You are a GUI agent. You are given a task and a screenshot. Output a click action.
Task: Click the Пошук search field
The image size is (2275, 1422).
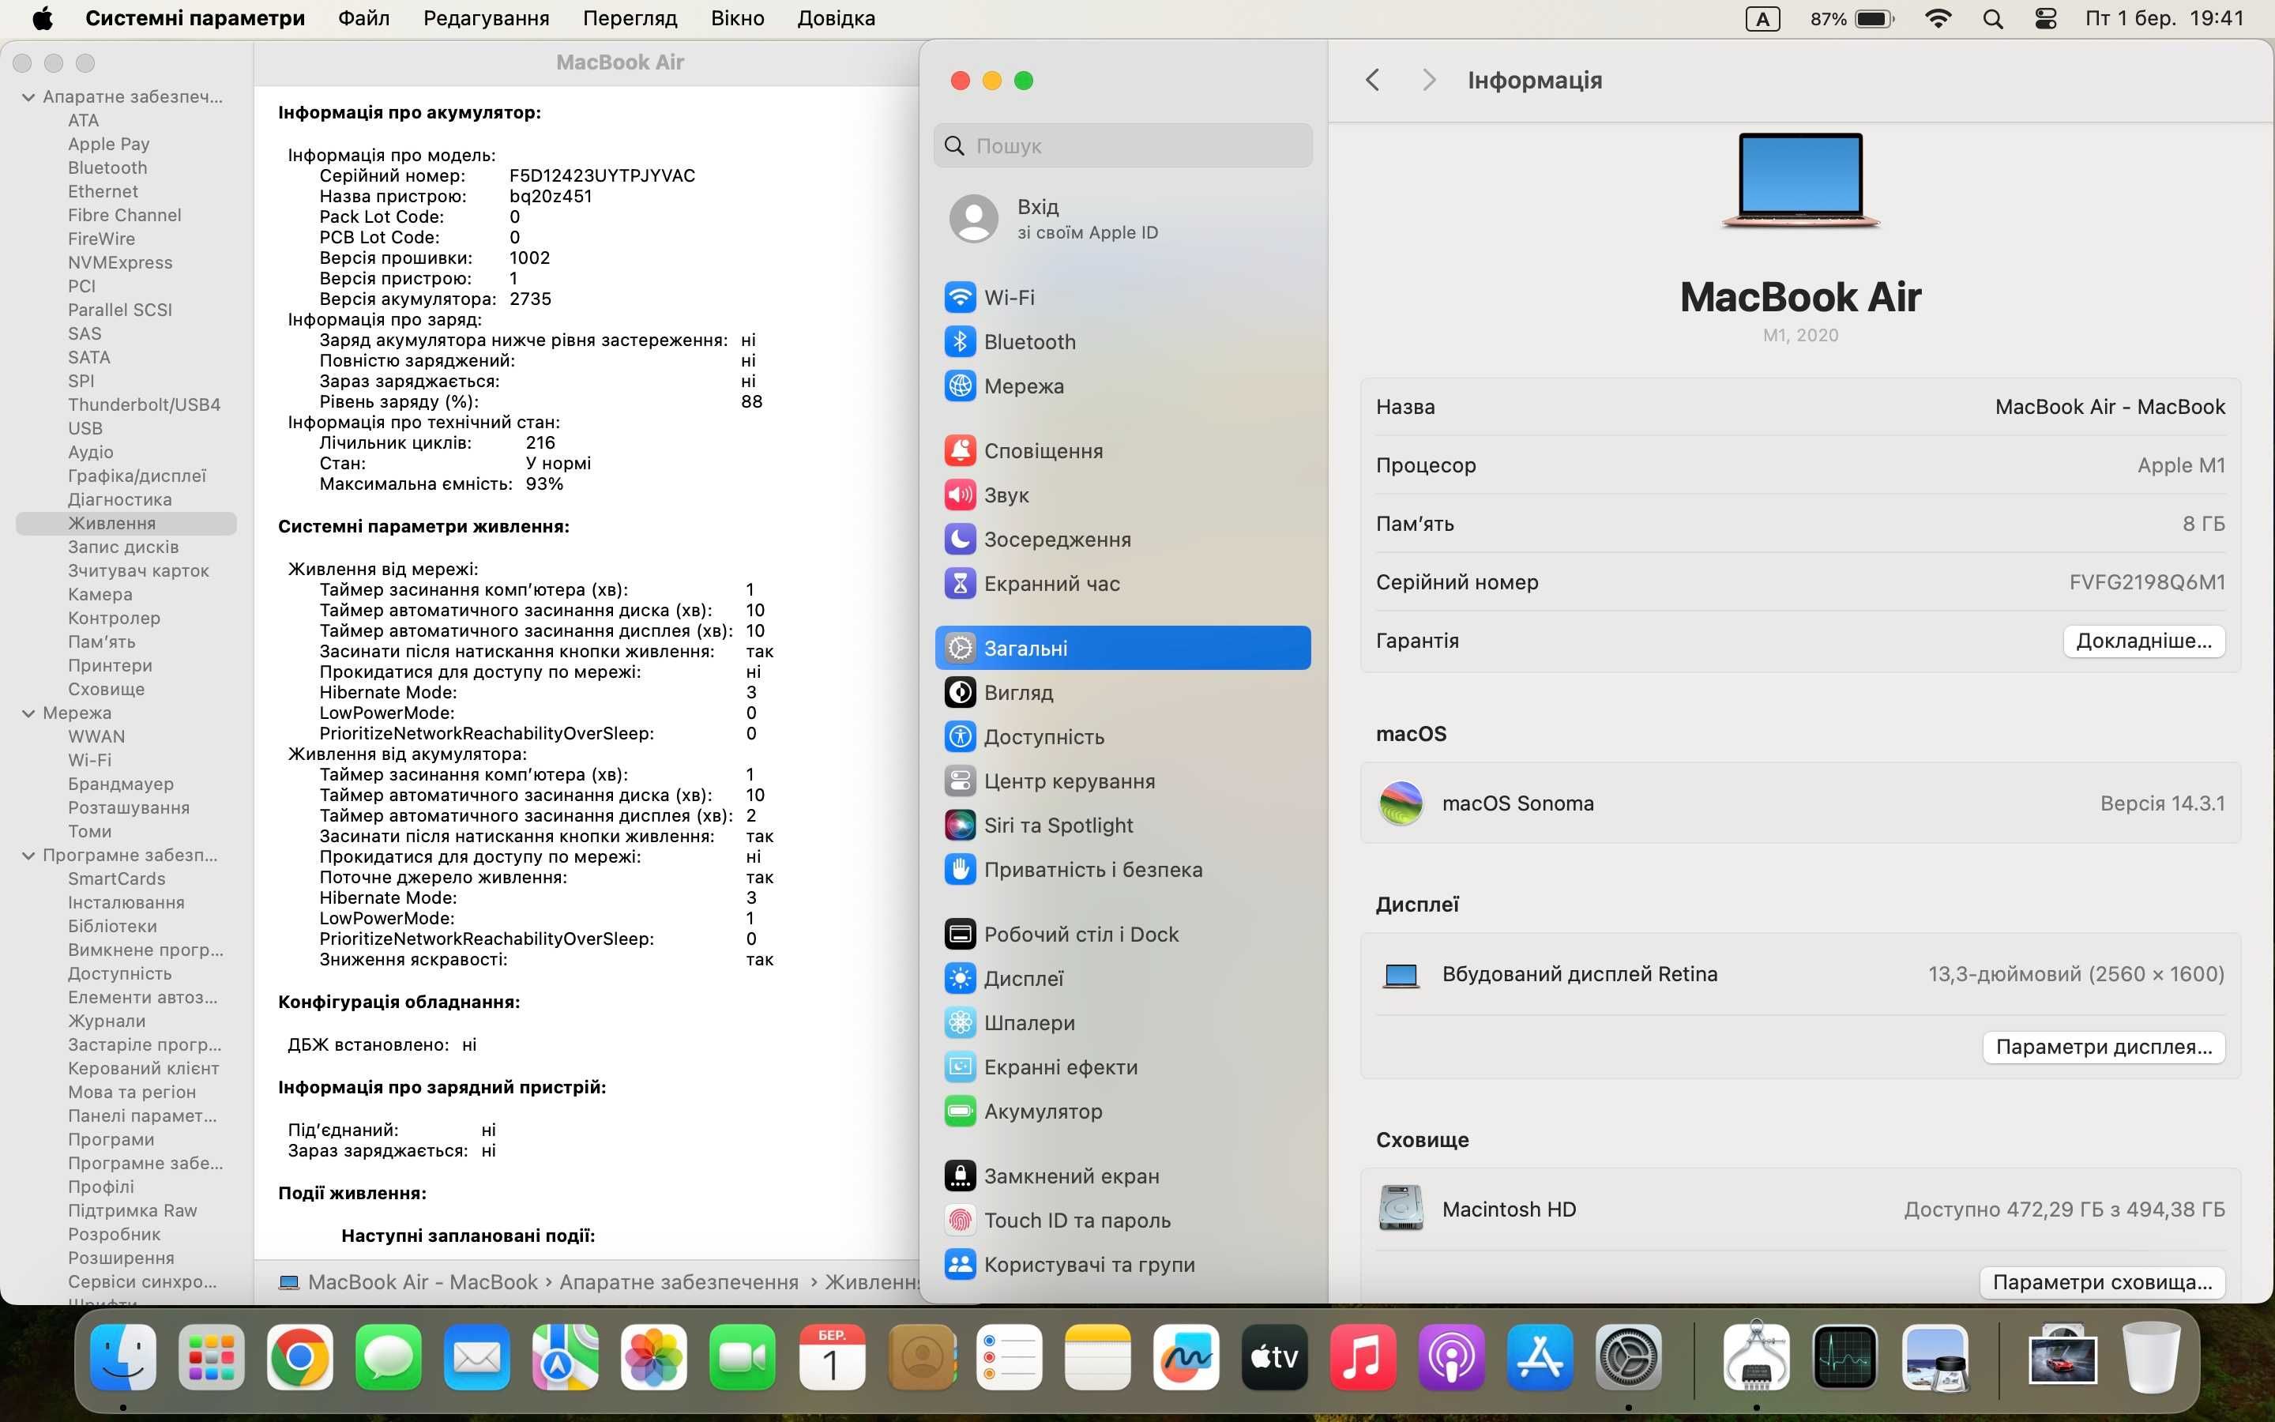[1122, 146]
